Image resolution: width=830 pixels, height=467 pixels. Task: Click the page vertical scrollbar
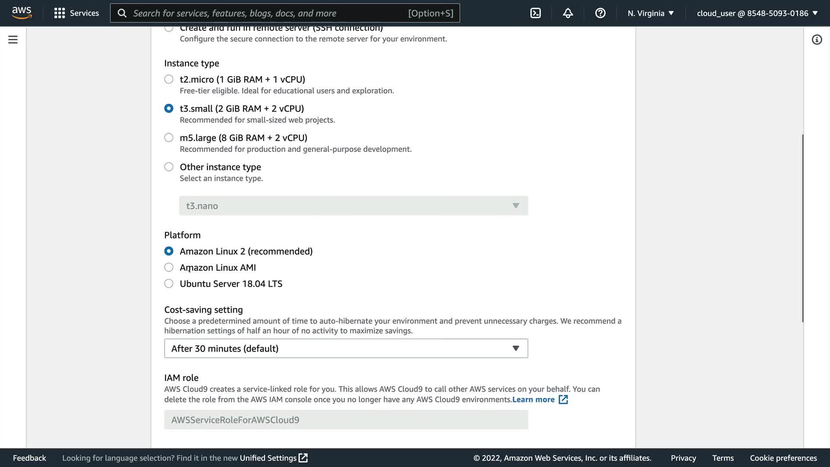click(803, 228)
